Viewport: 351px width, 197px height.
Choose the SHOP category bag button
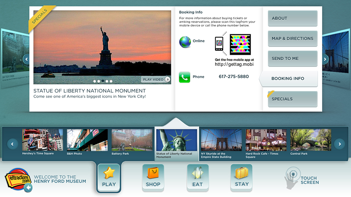pos(153,178)
